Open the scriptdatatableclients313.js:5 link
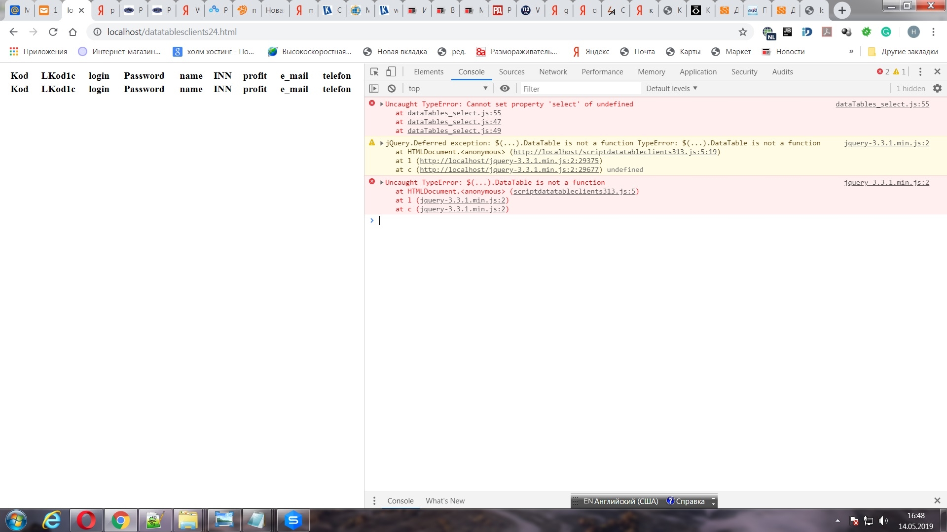 click(x=576, y=192)
